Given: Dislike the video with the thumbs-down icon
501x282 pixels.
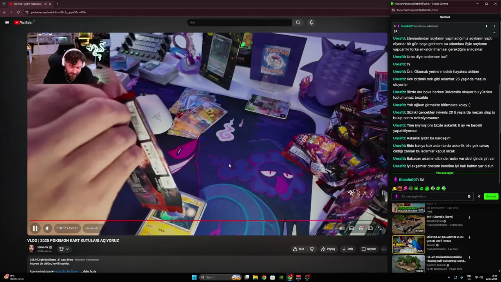Looking at the screenshot, I should click(x=312, y=249).
